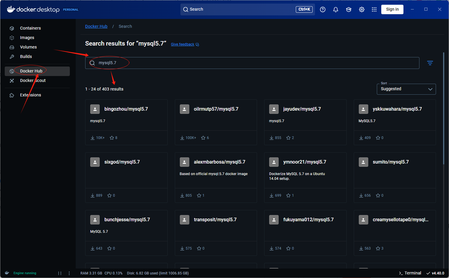Open notifications bell icon
This screenshot has height=278, width=449.
coord(336,9)
